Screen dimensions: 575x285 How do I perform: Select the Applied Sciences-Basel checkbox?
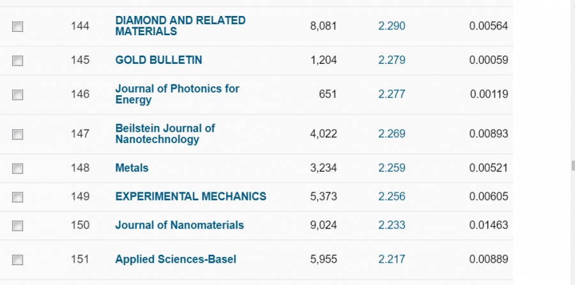tap(17, 259)
